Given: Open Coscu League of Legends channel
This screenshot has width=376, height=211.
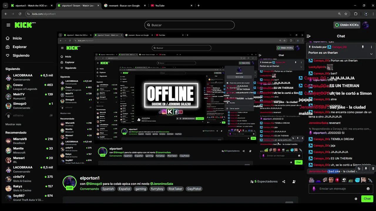Looking at the screenshot, I should 29,87.
